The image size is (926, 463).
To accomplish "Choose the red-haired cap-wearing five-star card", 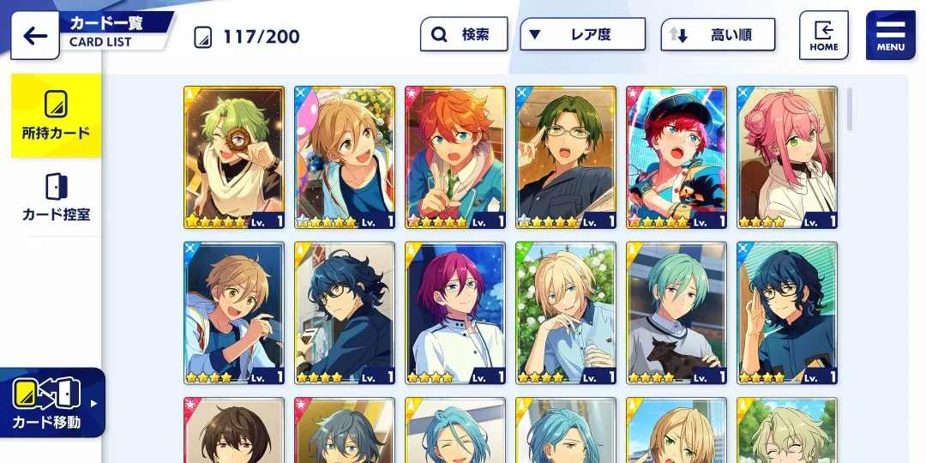I will [676, 158].
